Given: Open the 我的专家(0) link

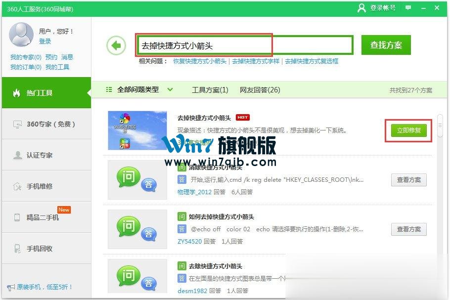Looking at the screenshot, I should click(26, 57).
